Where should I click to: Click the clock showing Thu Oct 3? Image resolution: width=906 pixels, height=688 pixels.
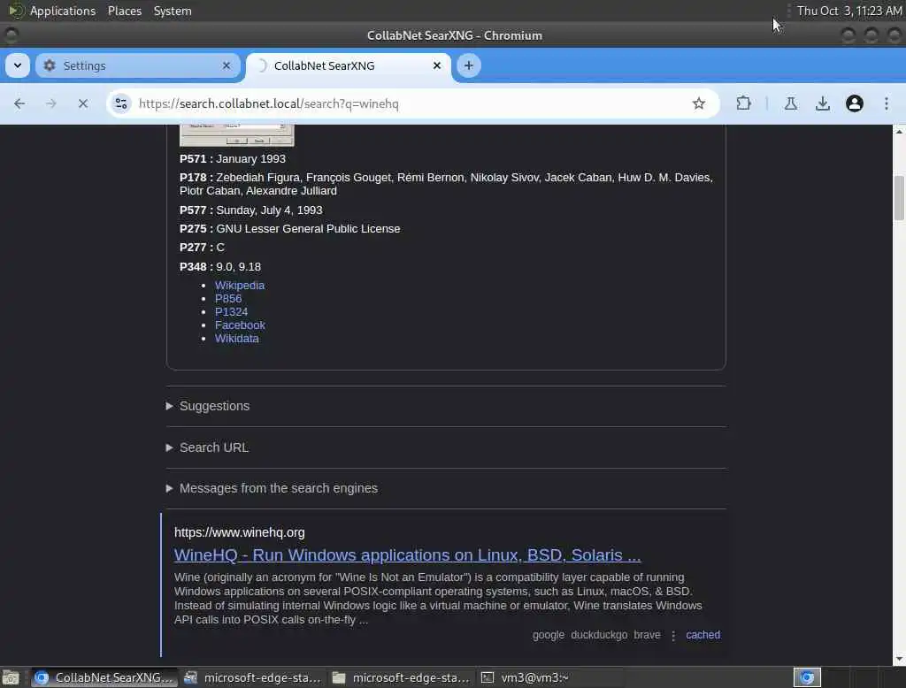pos(848,11)
